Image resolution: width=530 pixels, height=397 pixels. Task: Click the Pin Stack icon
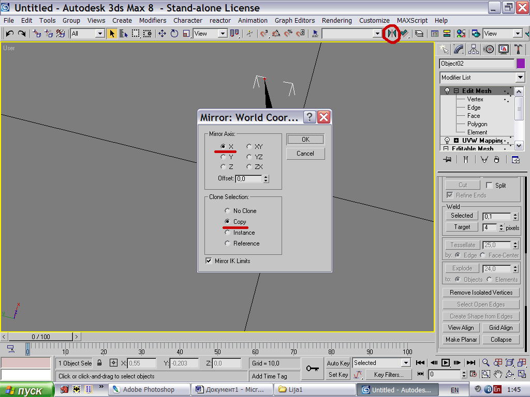447,159
